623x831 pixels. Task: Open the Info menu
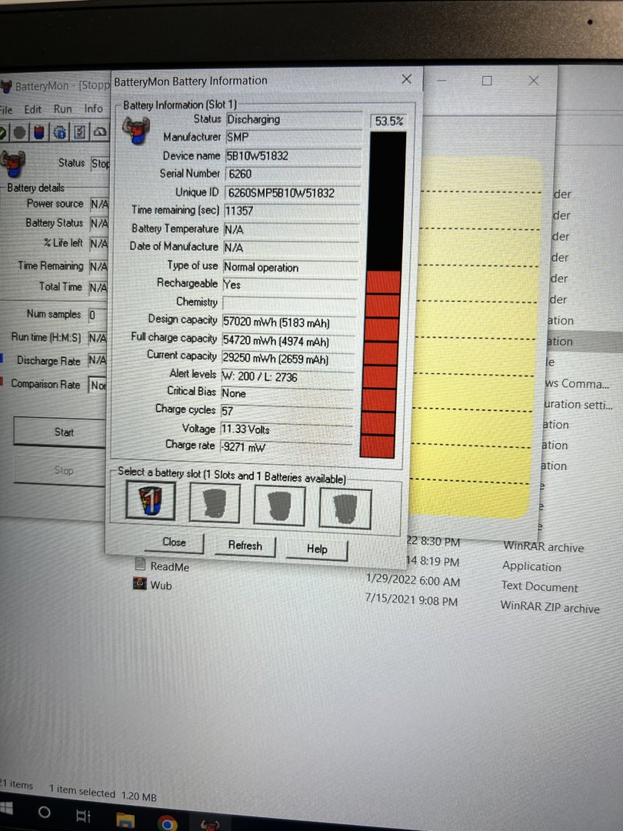click(93, 109)
